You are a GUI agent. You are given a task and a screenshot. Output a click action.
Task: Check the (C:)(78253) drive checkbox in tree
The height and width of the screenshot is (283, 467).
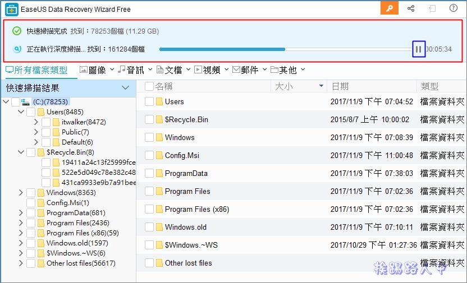coord(16,102)
